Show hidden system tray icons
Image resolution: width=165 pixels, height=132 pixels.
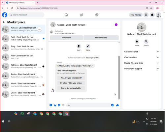144,121
